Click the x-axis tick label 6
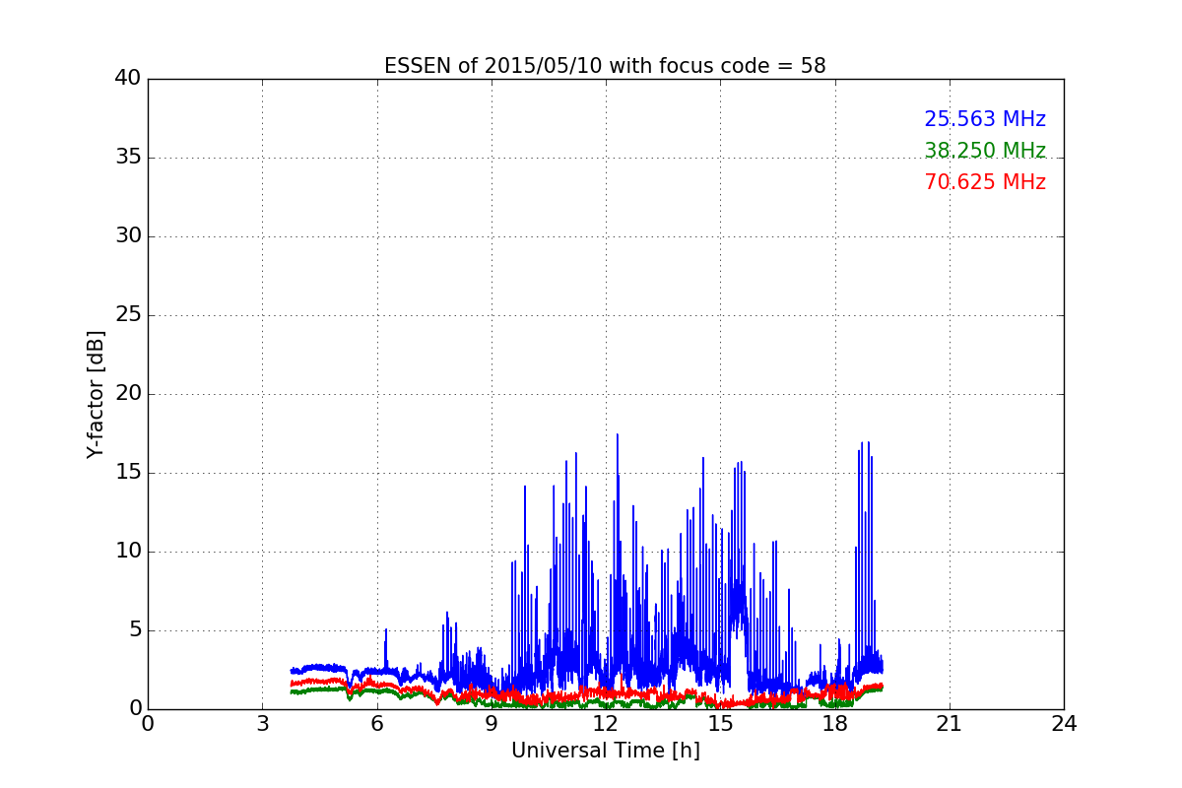 point(377,724)
